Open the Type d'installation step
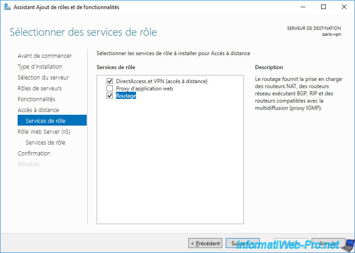355x253 pixels. [x=40, y=67]
